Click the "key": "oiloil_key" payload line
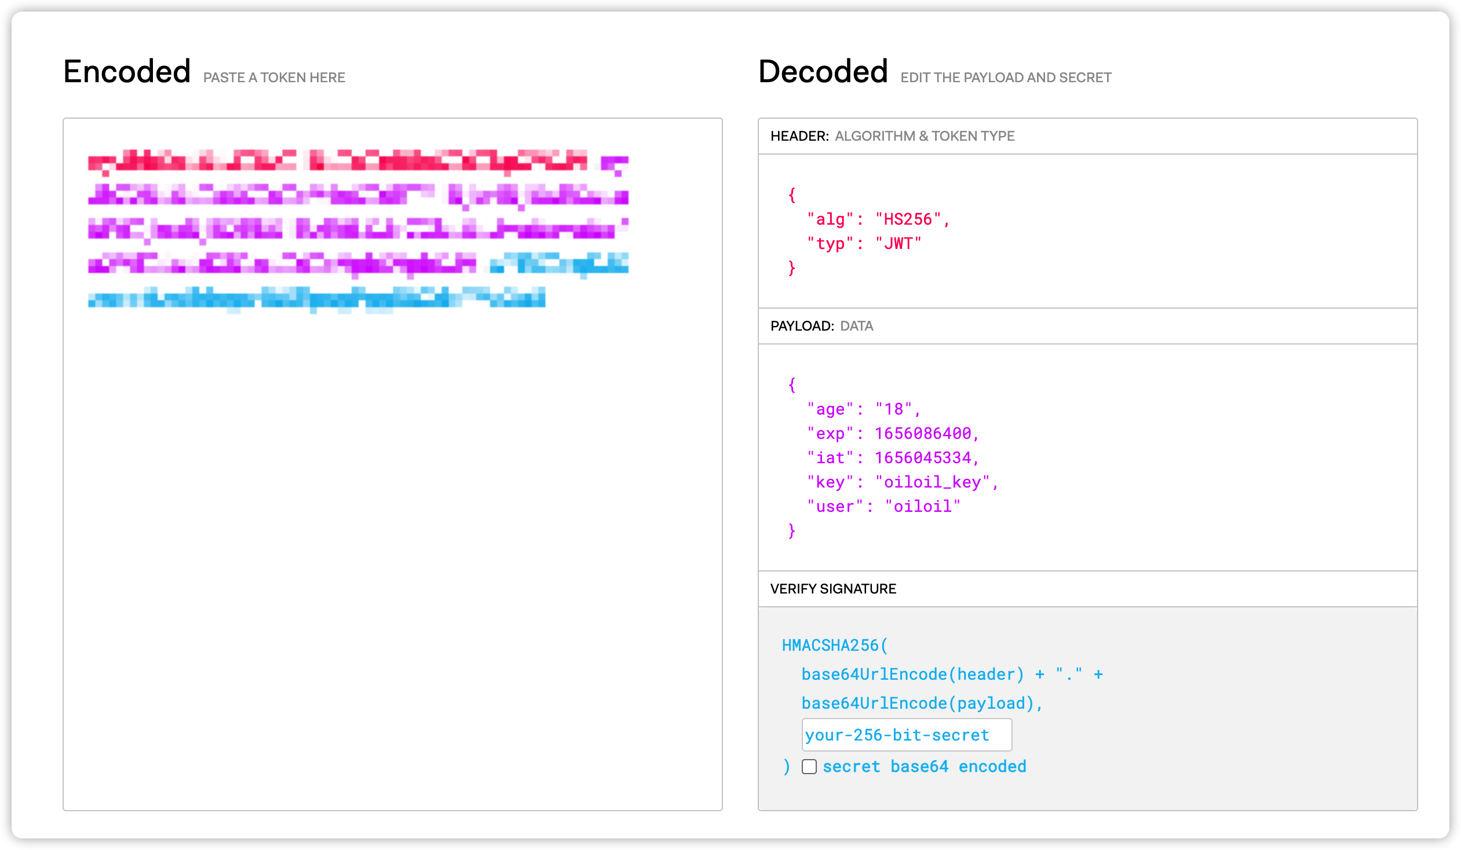The width and height of the screenshot is (1461, 850). pos(903,482)
